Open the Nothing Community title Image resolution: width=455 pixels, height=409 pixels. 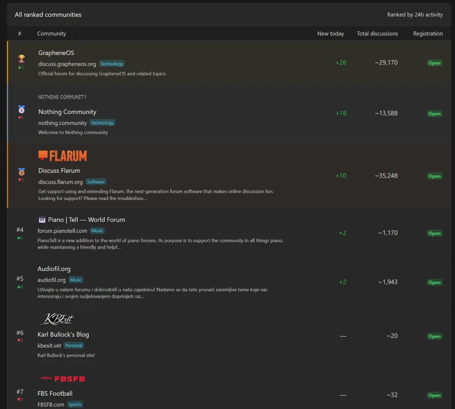point(67,112)
